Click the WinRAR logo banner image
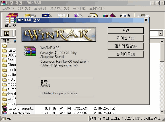 [59, 34]
